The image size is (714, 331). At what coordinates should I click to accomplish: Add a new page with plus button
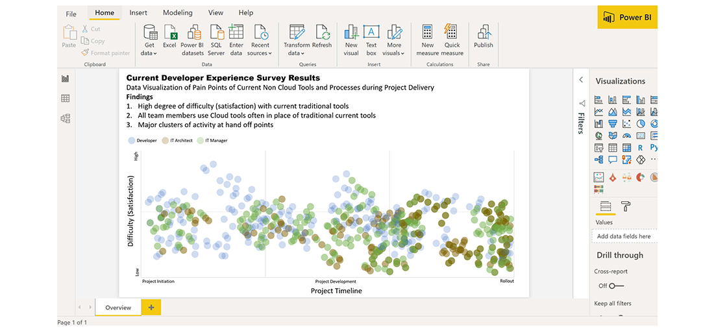point(151,308)
